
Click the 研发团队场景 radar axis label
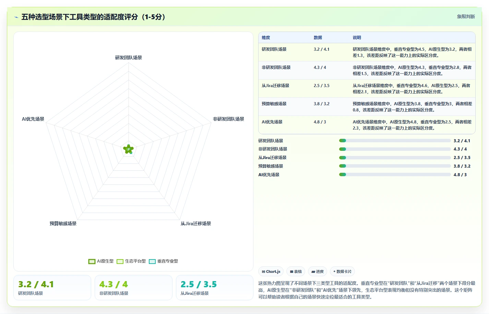pyautogui.click(x=129, y=58)
